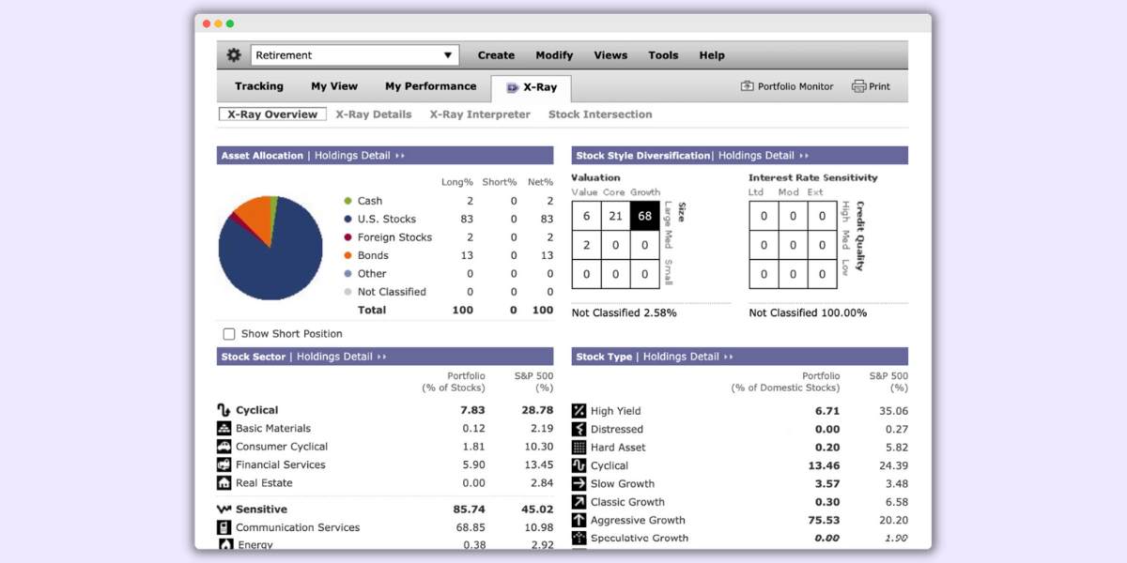Click the Classic Growth arrow icon
Screen dimensions: 1127x563
pos(579,502)
